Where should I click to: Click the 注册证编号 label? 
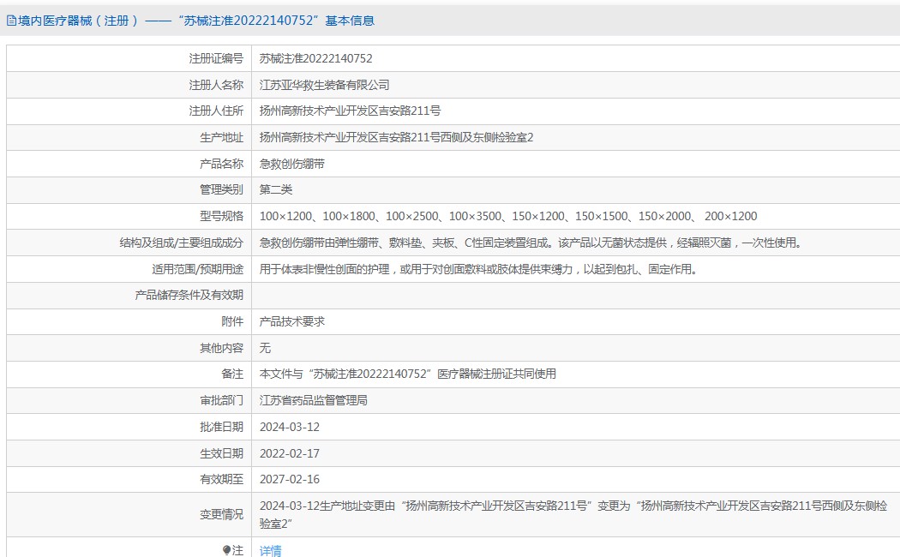(216, 58)
